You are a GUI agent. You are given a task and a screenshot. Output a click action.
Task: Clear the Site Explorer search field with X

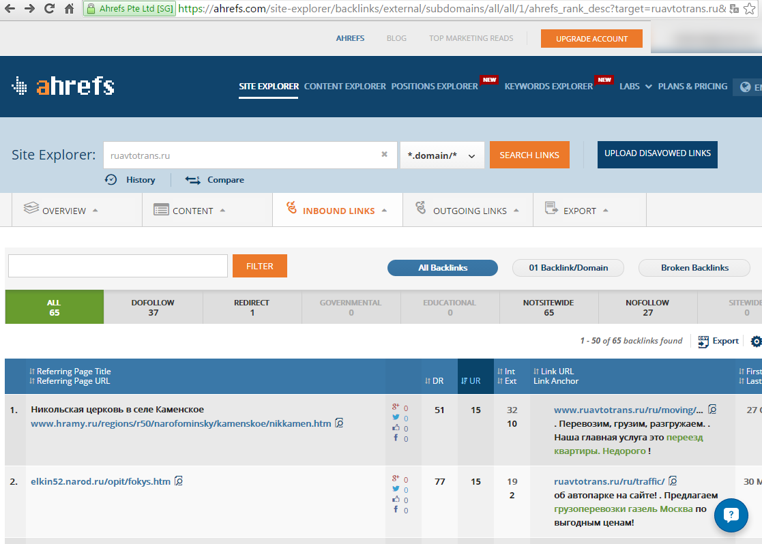384,154
